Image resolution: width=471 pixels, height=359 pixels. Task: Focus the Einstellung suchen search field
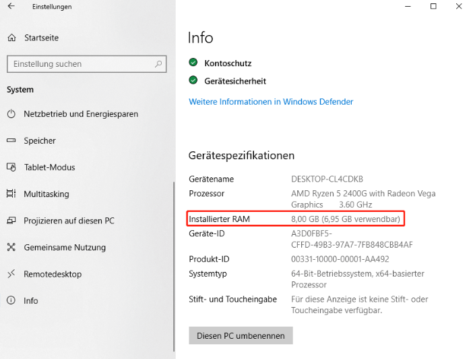point(81,64)
